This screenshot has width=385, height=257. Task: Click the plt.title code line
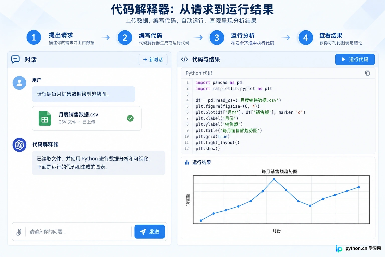(x=229, y=131)
